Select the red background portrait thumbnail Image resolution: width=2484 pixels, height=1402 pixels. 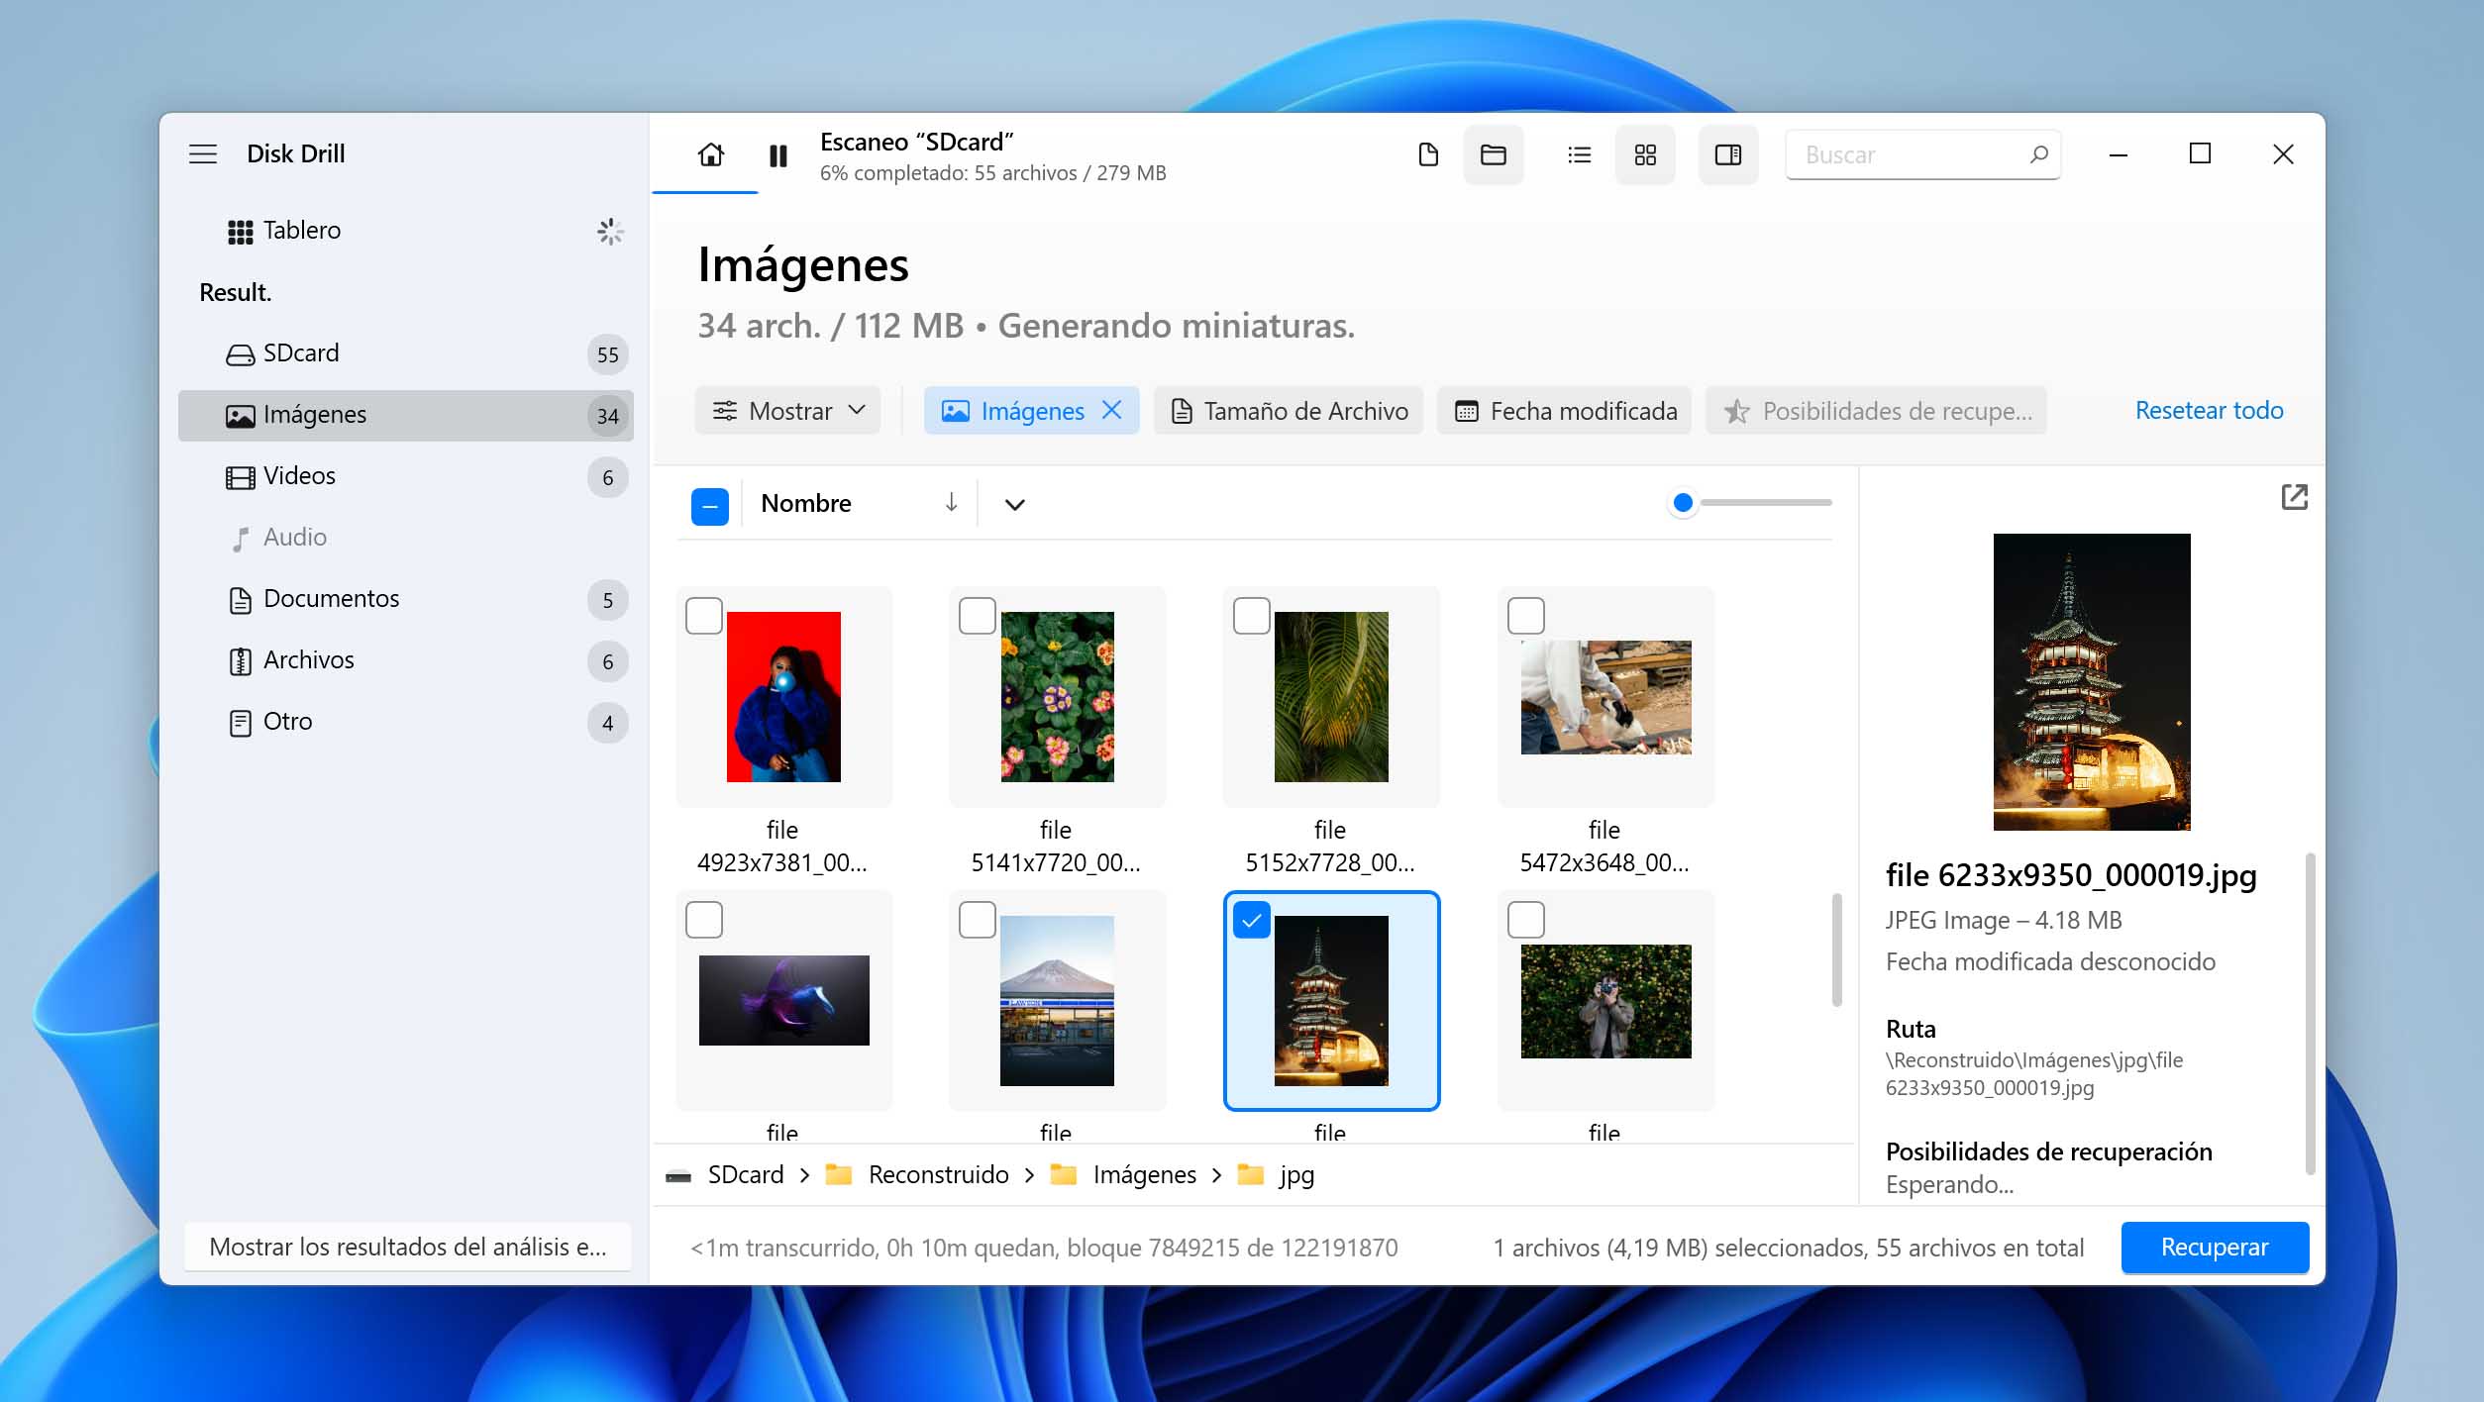tap(783, 697)
